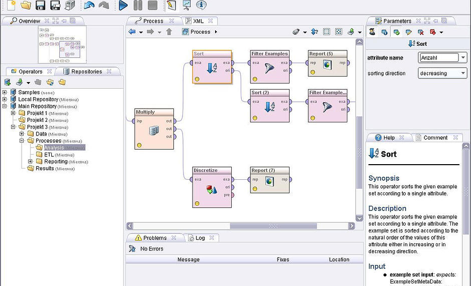Click the process canvas horizontal scrollbar thumb
Screen dimensions: 471x286
point(273,226)
